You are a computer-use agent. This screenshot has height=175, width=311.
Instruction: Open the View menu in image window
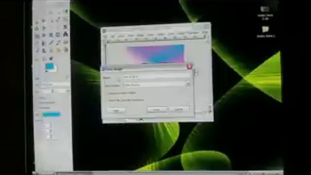coord(140,35)
